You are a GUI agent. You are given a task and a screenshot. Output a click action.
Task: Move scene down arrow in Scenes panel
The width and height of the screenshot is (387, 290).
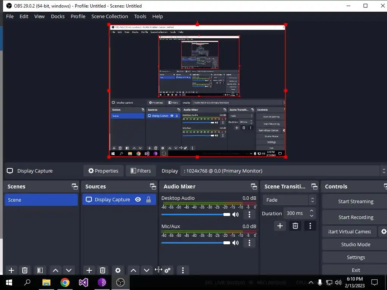tap(69, 270)
